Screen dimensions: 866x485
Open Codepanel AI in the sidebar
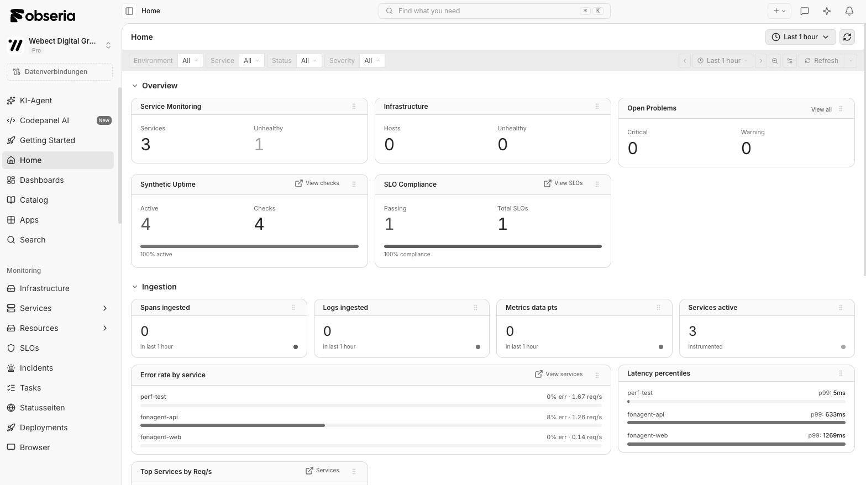(x=58, y=120)
